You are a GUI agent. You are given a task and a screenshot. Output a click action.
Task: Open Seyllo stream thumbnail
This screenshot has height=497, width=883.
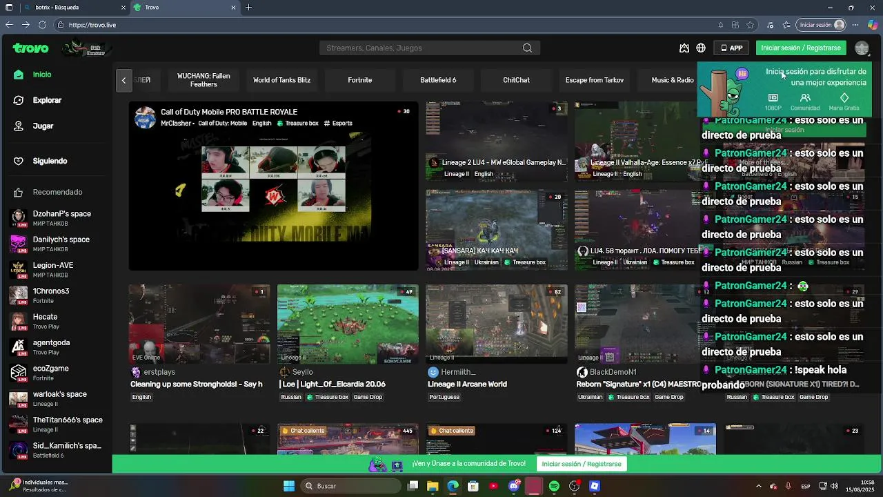[348, 324]
